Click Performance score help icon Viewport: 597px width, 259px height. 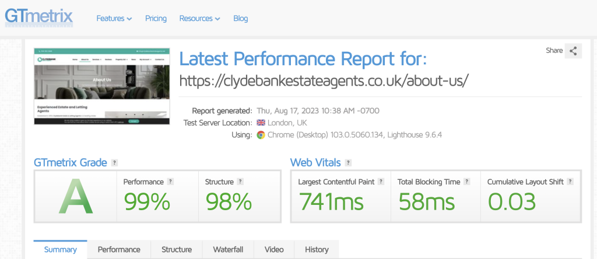point(170,182)
